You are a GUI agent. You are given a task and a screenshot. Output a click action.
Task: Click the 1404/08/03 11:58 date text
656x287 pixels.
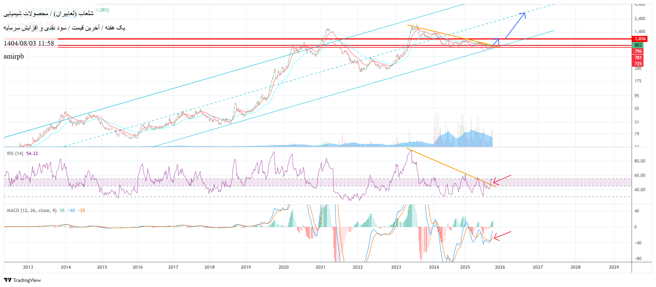click(x=29, y=43)
